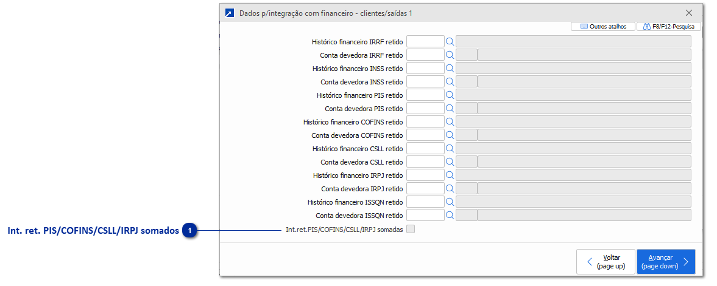Click search icon for Conta devedora INSS retido

pos(450,81)
